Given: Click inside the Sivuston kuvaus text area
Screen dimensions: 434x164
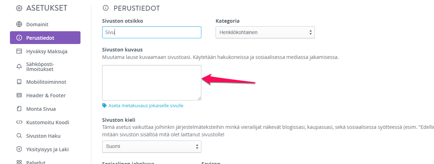Looking at the screenshot, I should 152,83.
